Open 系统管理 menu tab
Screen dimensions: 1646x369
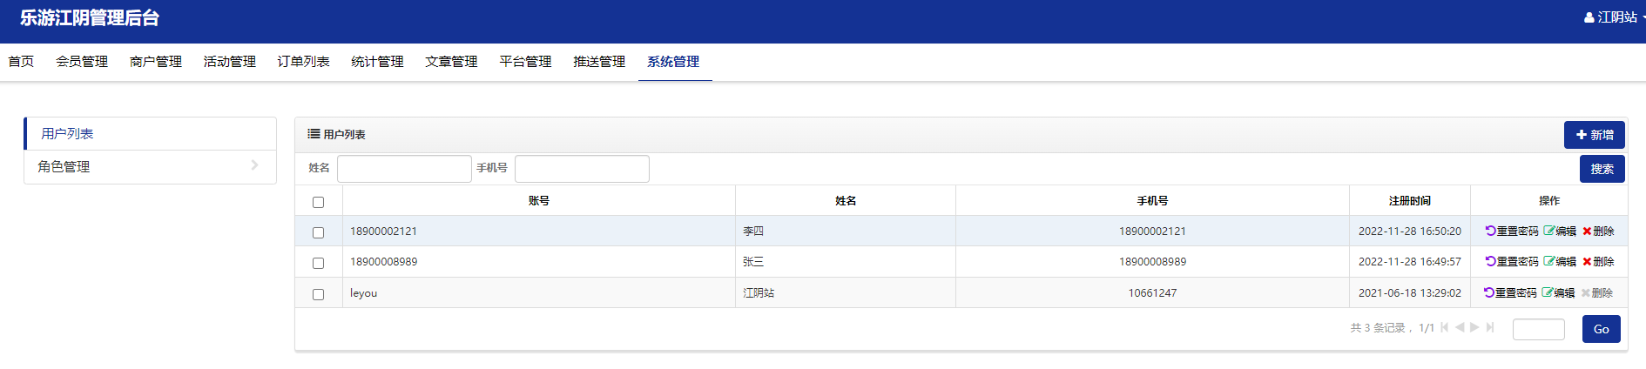pyautogui.click(x=674, y=62)
